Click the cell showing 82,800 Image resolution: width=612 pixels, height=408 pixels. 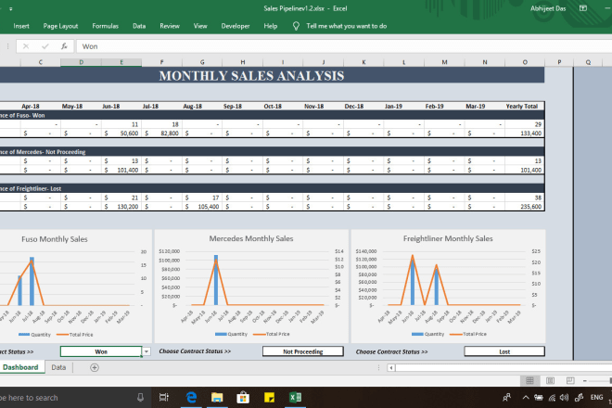point(161,134)
